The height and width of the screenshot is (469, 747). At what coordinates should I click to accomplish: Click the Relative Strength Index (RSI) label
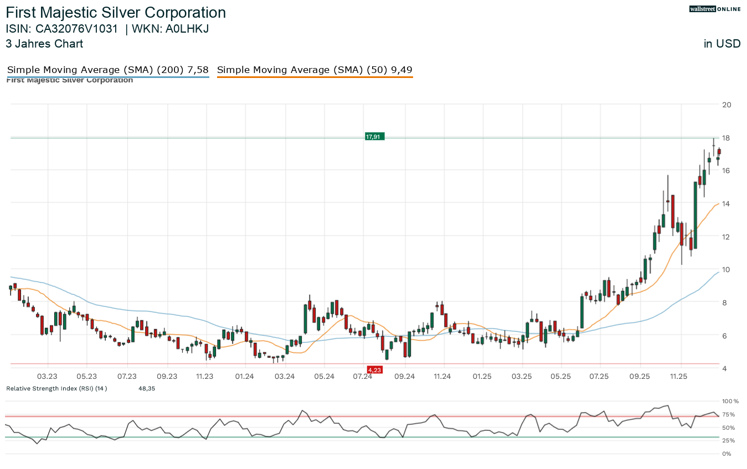(56, 389)
